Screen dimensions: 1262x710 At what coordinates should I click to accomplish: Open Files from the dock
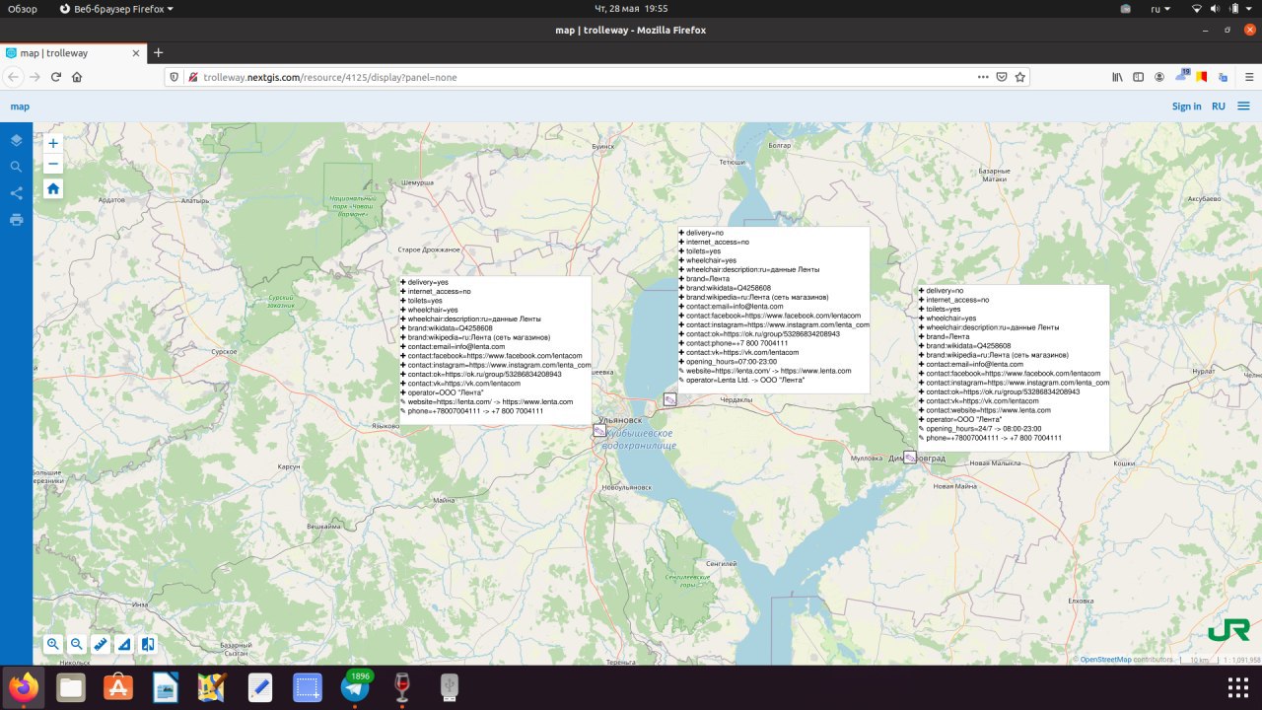click(x=71, y=687)
